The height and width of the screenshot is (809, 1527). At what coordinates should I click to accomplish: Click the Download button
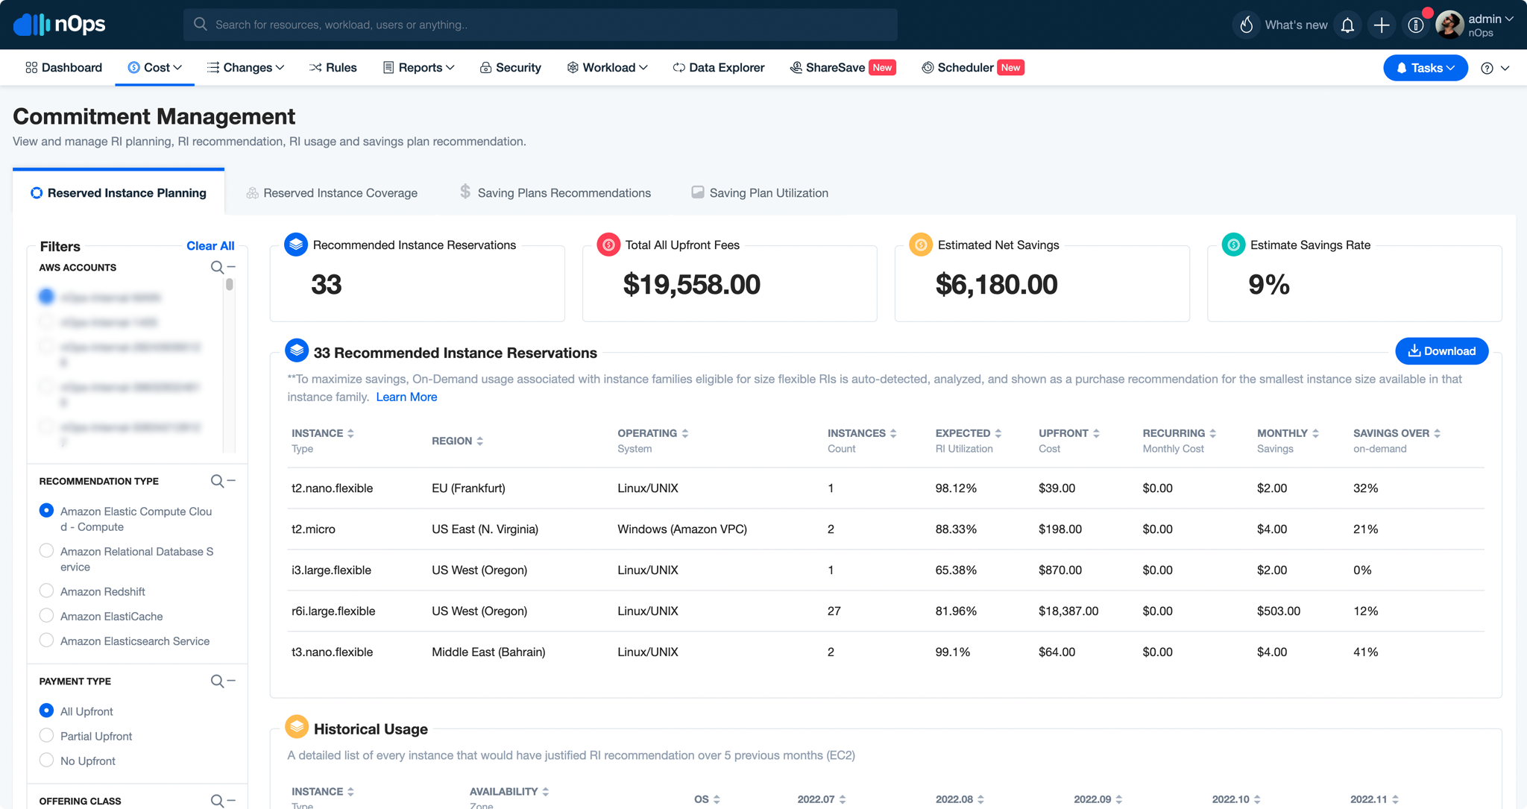tap(1441, 350)
